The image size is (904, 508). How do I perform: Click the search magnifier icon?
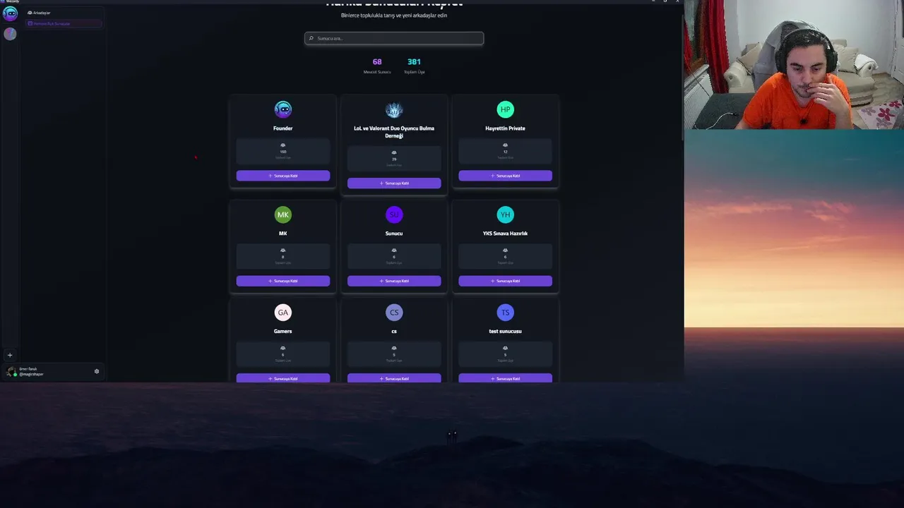(311, 38)
